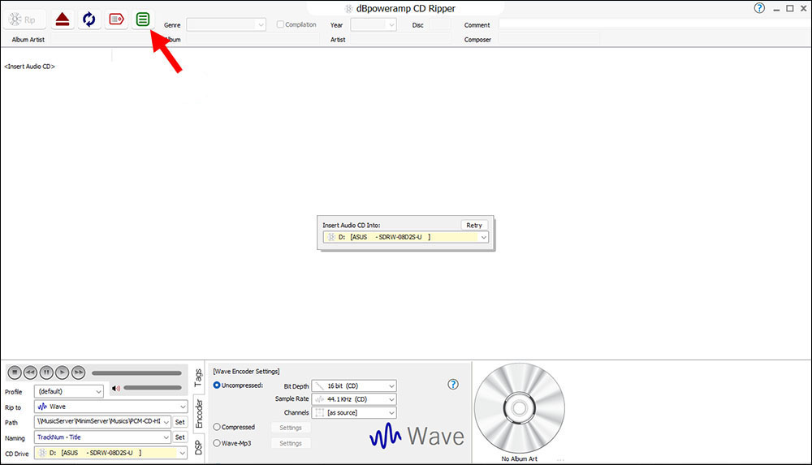Expand the Rip to format dropdown
The width and height of the screenshot is (812, 465).
click(110, 407)
